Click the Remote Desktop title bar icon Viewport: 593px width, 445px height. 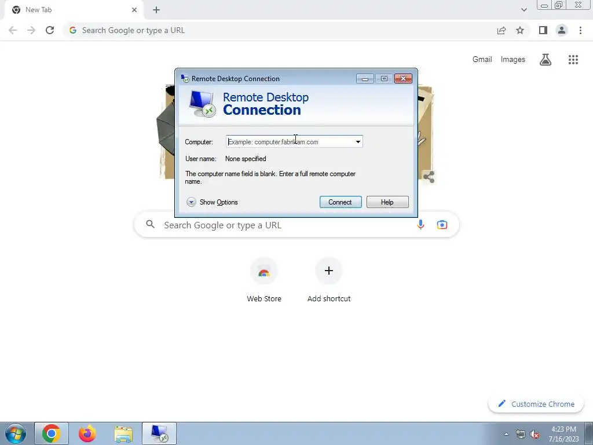click(x=185, y=79)
